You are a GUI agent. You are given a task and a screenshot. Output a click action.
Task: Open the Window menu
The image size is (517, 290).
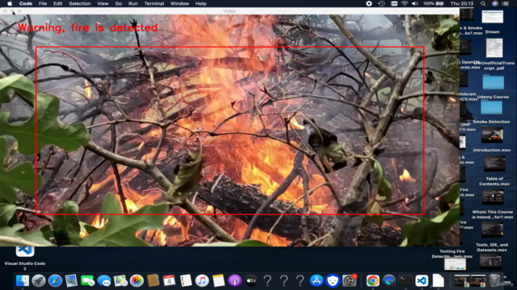[x=179, y=3]
